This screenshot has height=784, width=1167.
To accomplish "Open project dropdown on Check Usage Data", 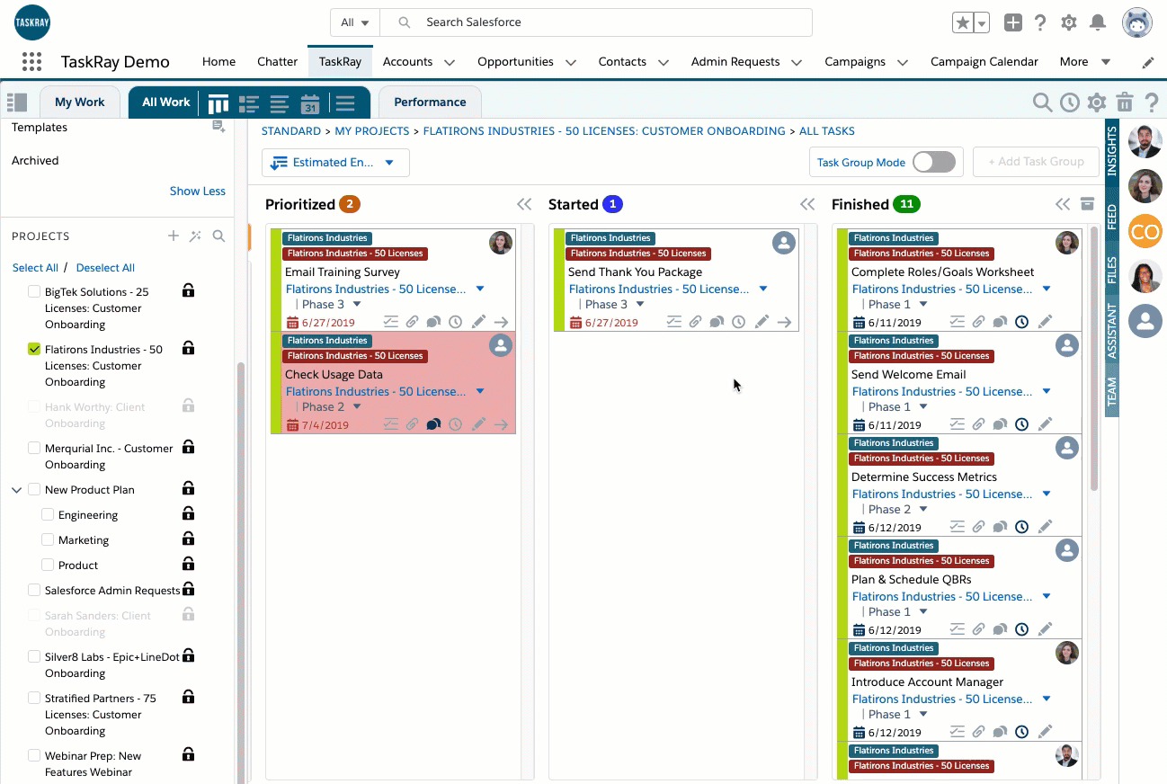I will [480, 391].
